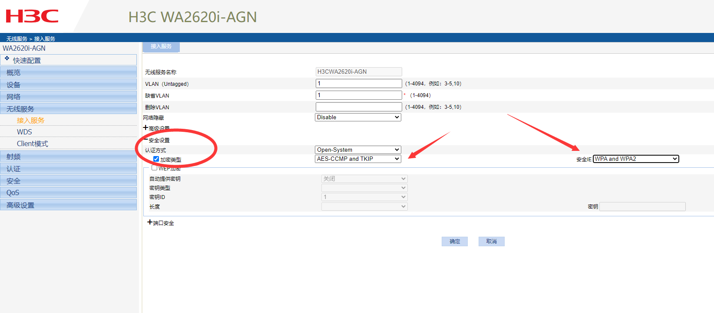This screenshot has height=313, width=714.
Task: Expand the 端口安全 section
Action: [150, 222]
